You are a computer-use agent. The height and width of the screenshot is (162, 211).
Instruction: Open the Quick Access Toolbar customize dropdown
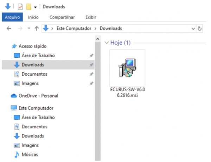(x=36, y=7)
